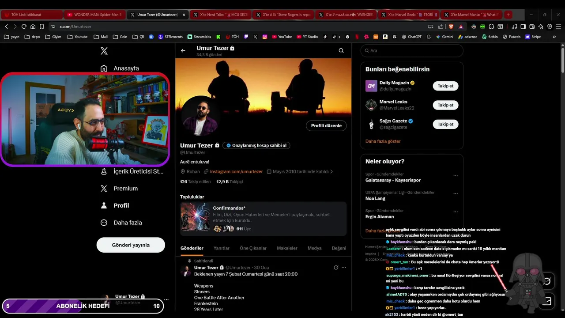Show more bookmarks with the chevron
This screenshot has width=565, height=318.
click(x=554, y=37)
